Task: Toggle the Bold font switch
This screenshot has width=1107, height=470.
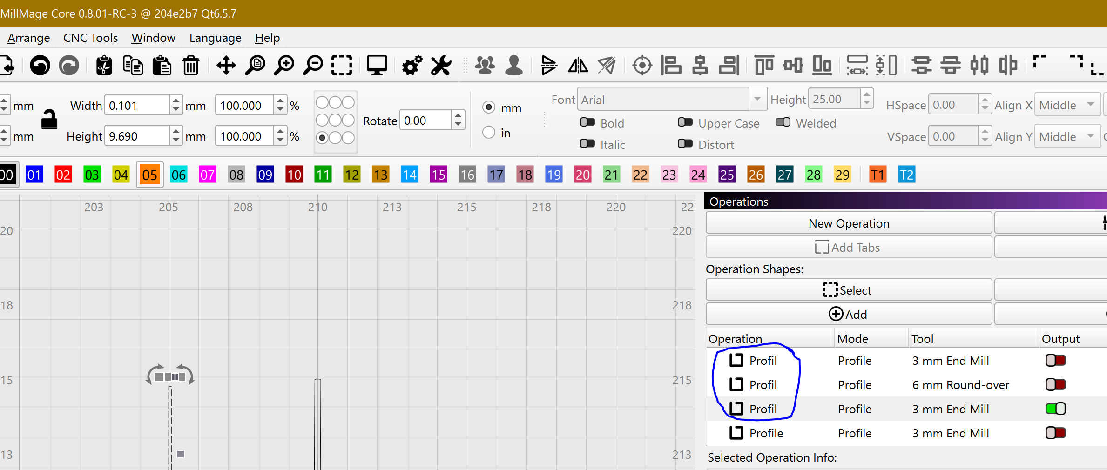Action: (x=587, y=122)
